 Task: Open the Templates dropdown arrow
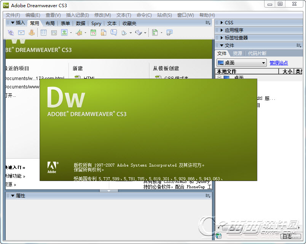pos(161,33)
